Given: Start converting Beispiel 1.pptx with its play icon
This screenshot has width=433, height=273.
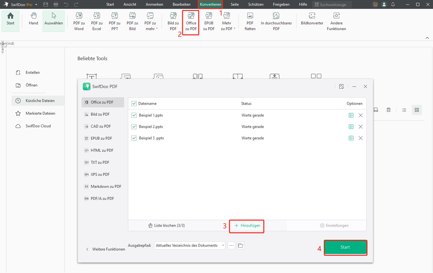Looking at the screenshot, I should point(351,115).
